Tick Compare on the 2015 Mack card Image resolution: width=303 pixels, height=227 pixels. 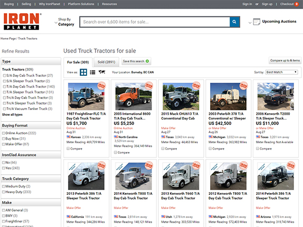[x=163, y=149]
